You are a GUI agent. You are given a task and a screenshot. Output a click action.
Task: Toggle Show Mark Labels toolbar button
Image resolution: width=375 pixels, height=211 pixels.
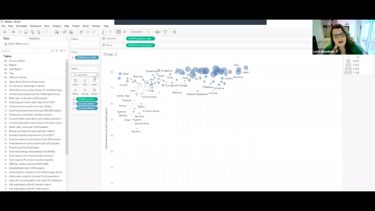pyautogui.click(x=119, y=32)
